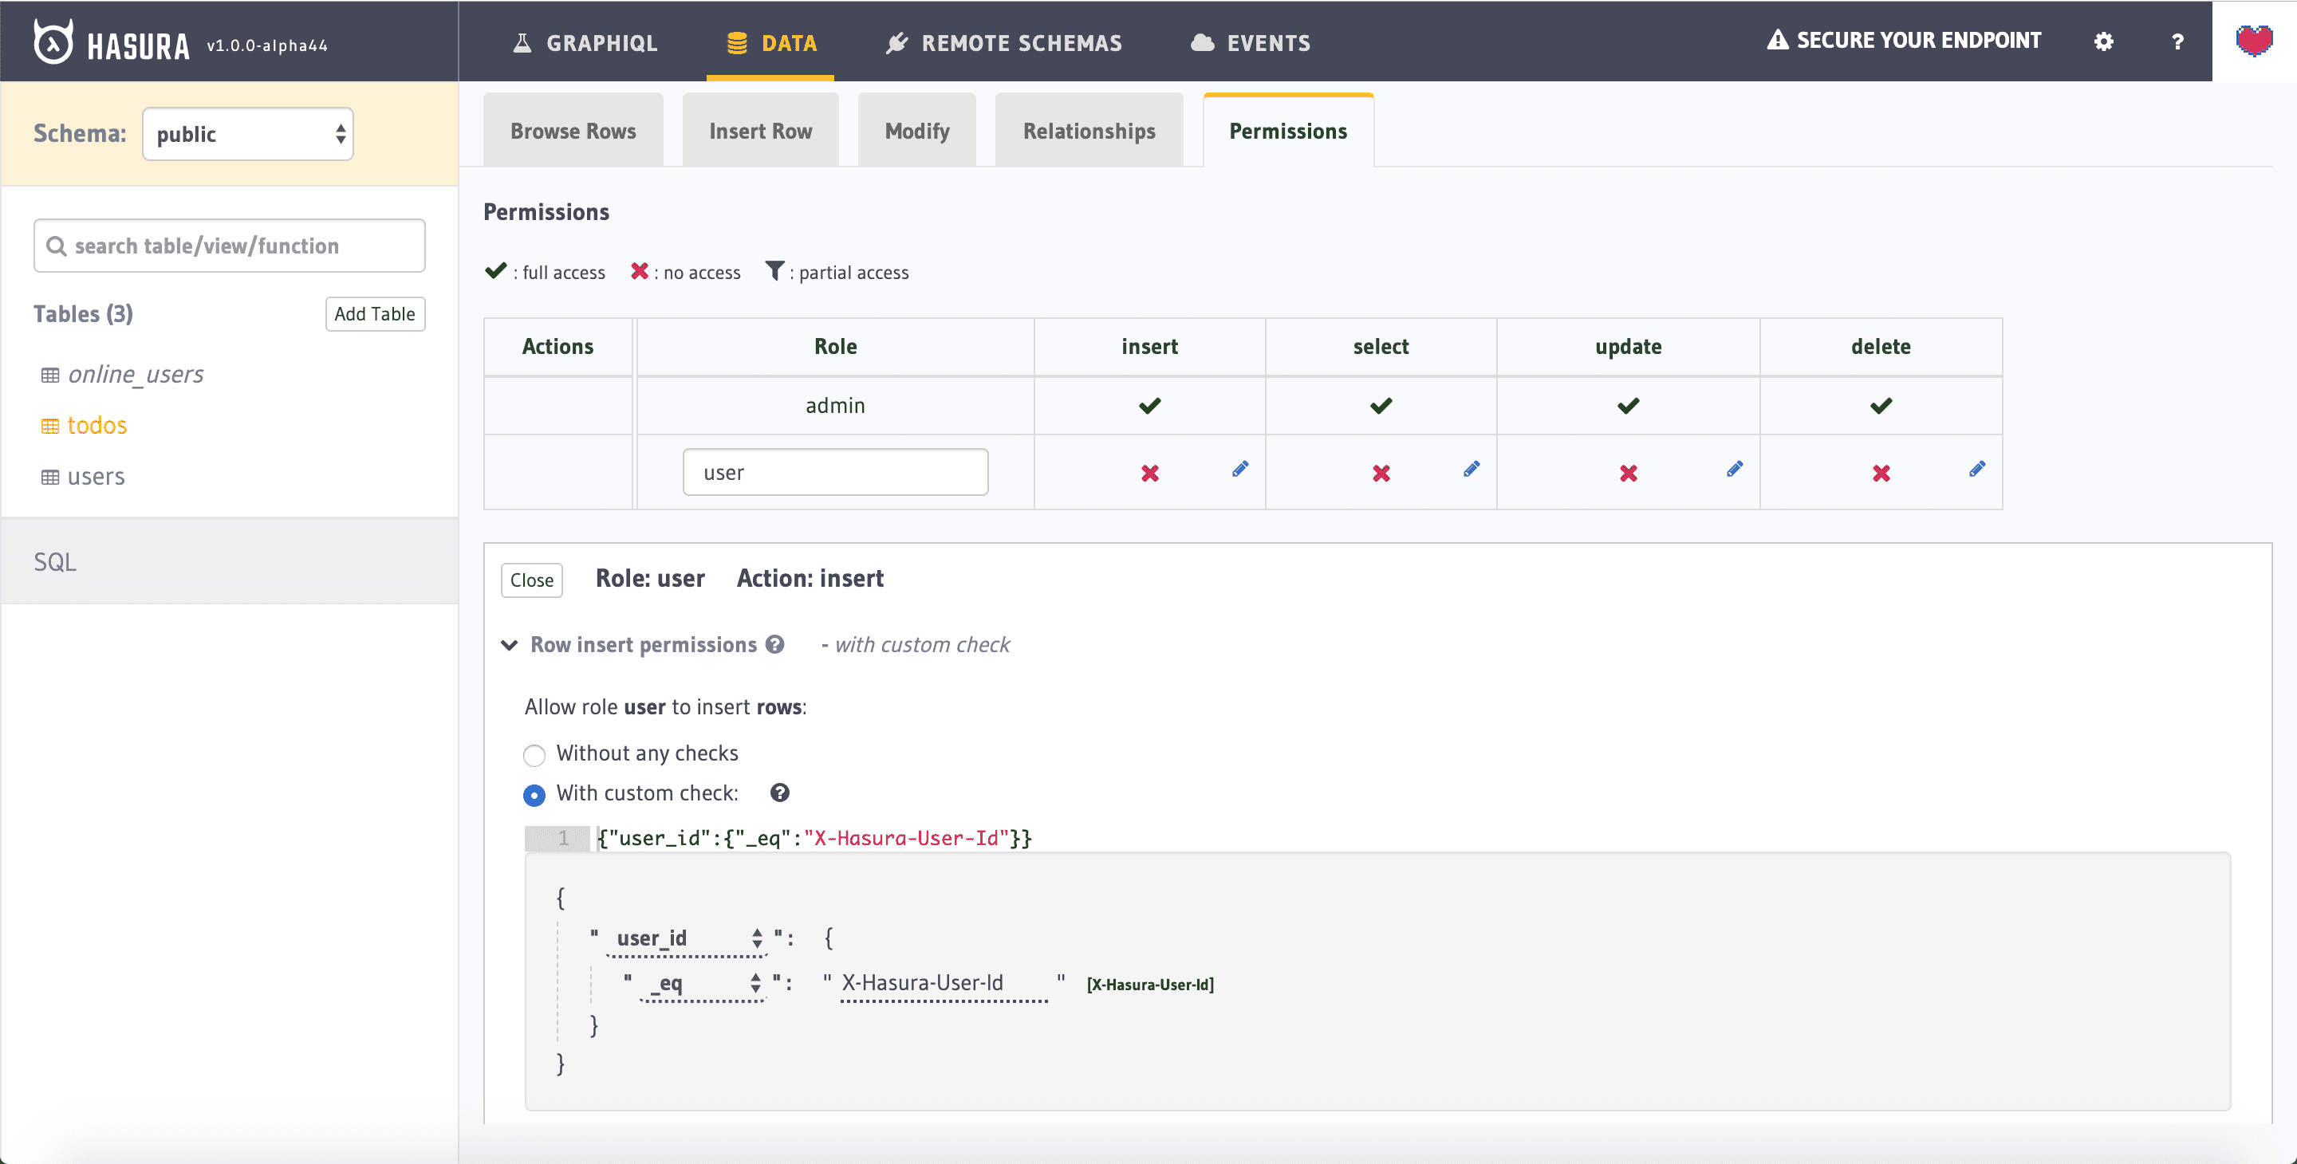Select the With custom check radio

(534, 795)
